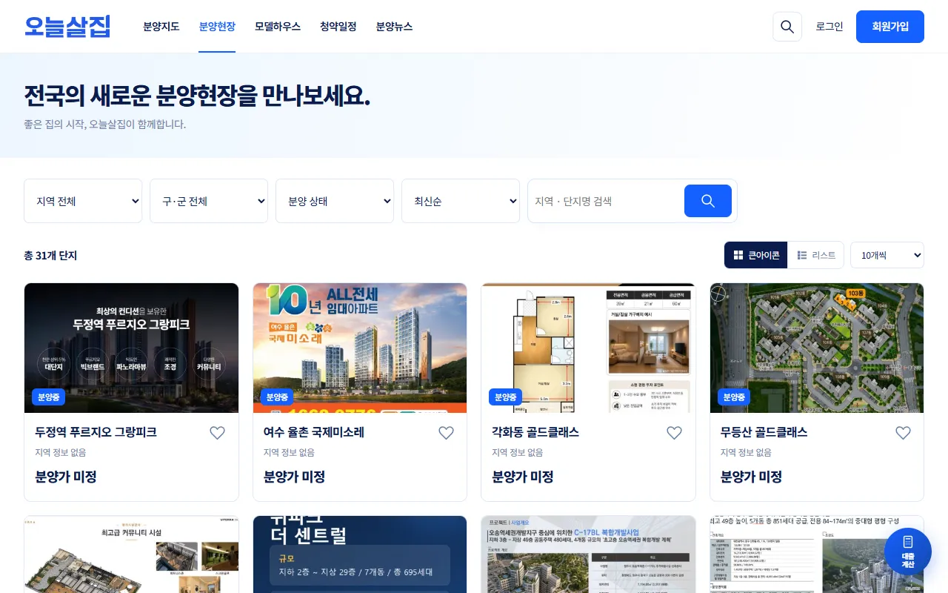The width and height of the screenshot is (948, 593).
Task: Open the 구·군 전체 district dropdown
Action: pos(209,201)
